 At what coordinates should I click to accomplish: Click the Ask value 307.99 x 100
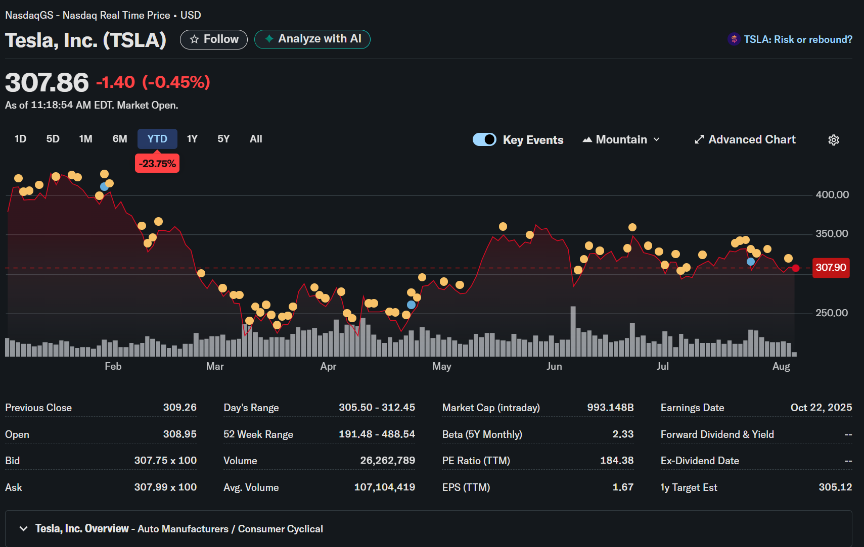(x=165, y=487)
